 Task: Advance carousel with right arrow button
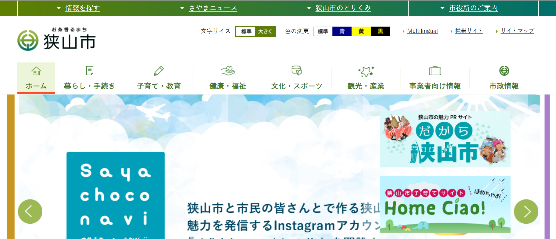[x=526, y=212]
